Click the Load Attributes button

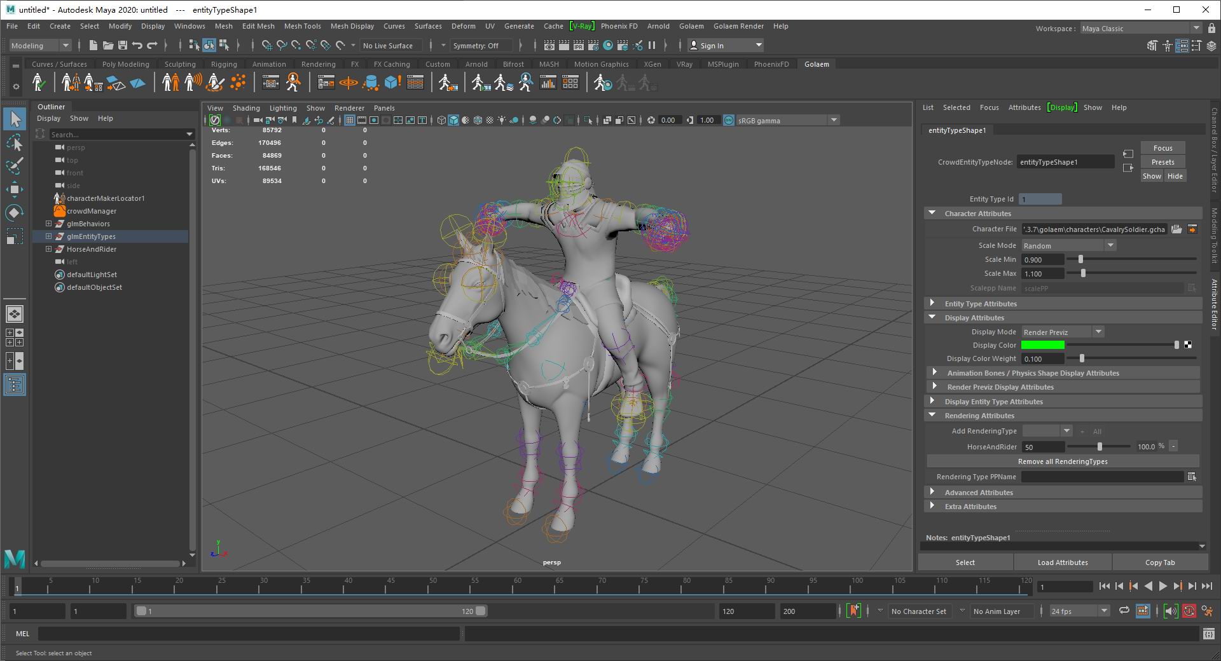(1062, 562)
